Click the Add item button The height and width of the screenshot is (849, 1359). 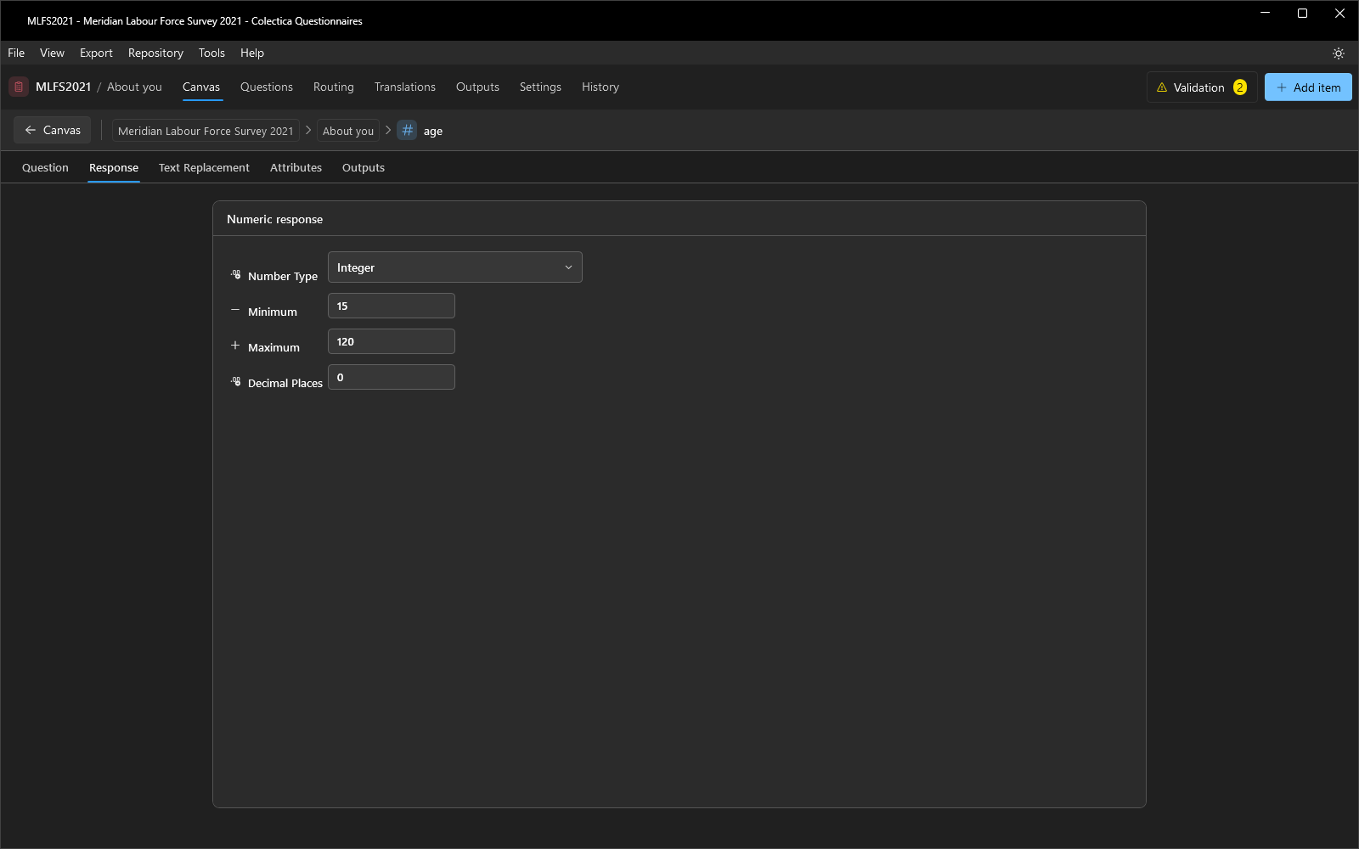pyautogui.click(x=1308, y=87)
